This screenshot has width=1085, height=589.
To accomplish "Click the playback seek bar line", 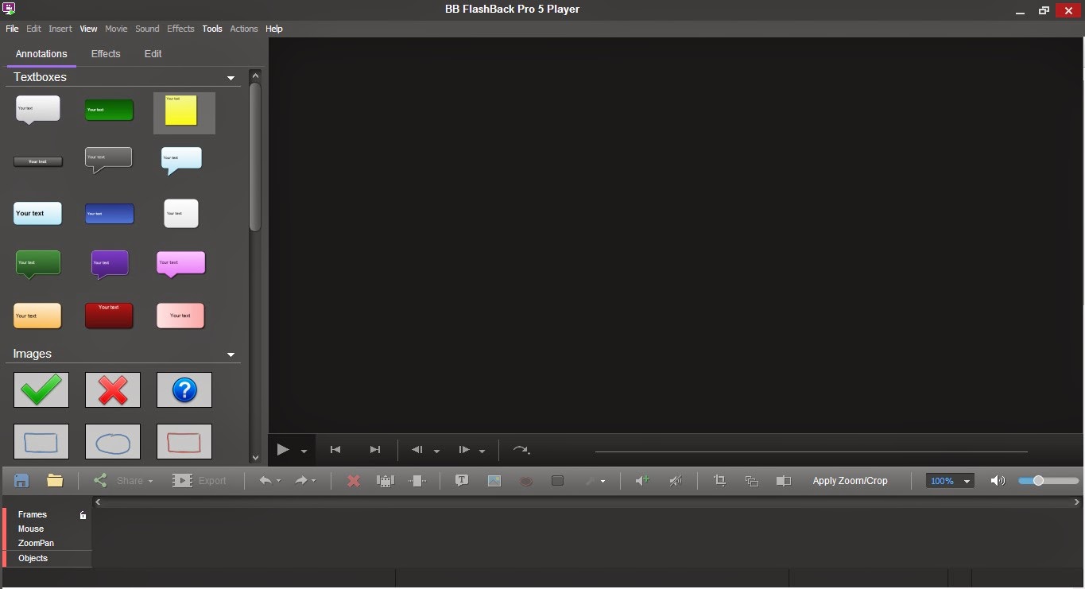I will tap(811, 451).
